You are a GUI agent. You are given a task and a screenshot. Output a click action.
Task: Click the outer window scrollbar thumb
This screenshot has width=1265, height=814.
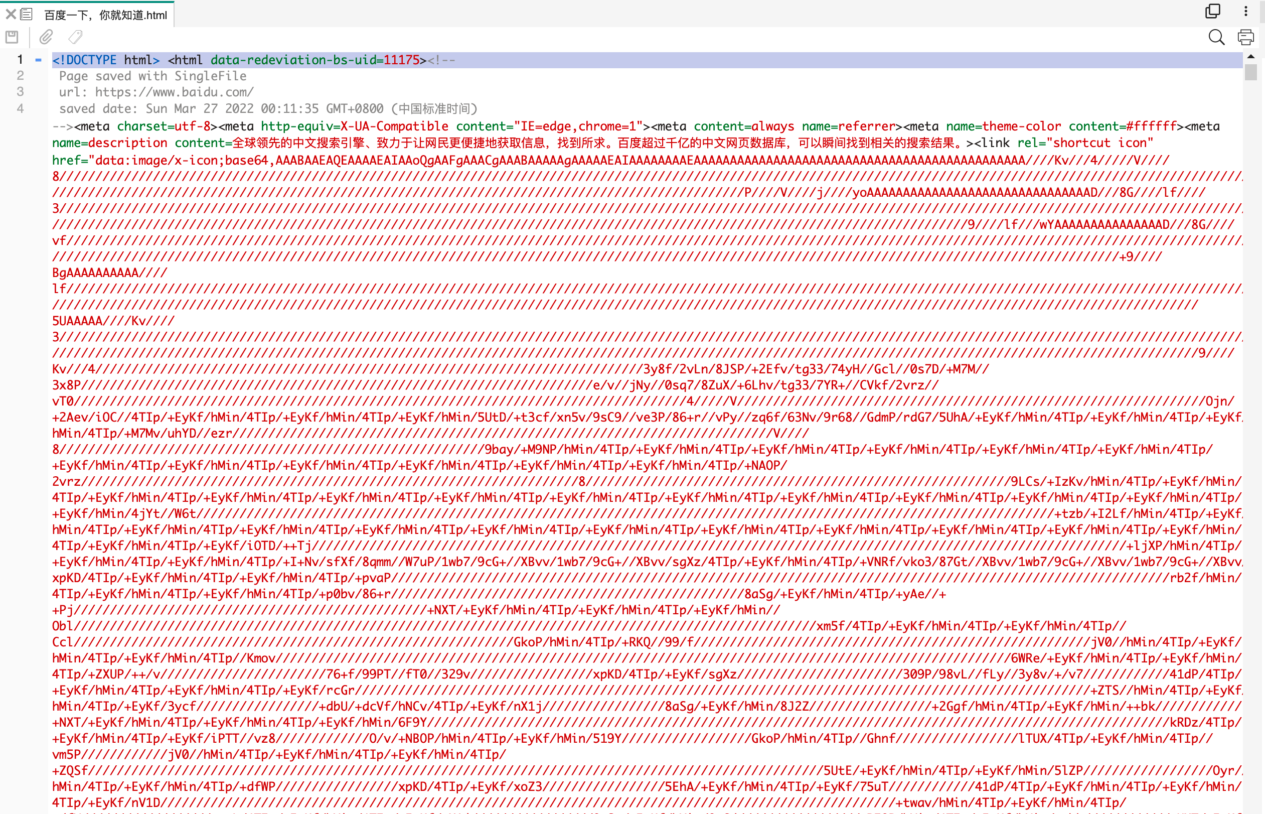[x=1262, y=12]
